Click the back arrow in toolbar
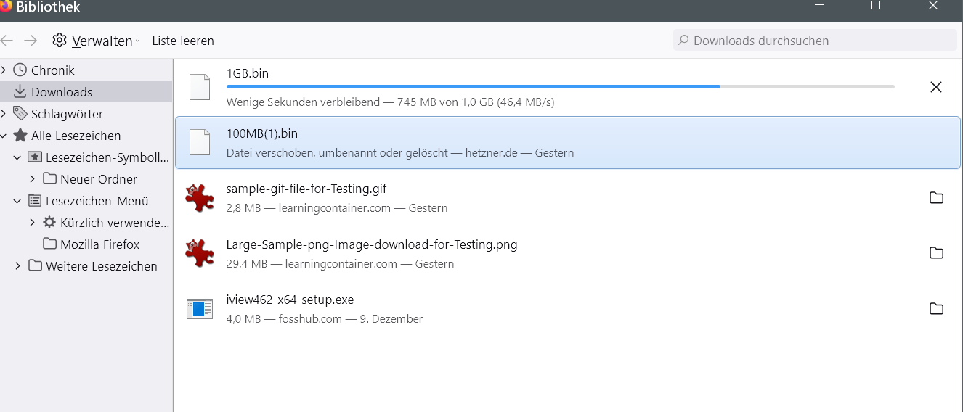Screen dimensions: 963x412 pos(7,41)
